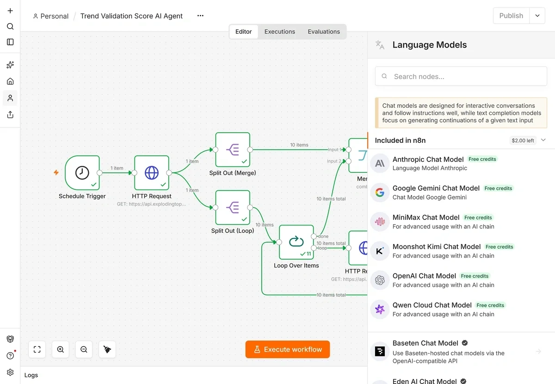Zoom out on the canvas
This screenshot has width=555, height=384.
[x=84, y=349]
